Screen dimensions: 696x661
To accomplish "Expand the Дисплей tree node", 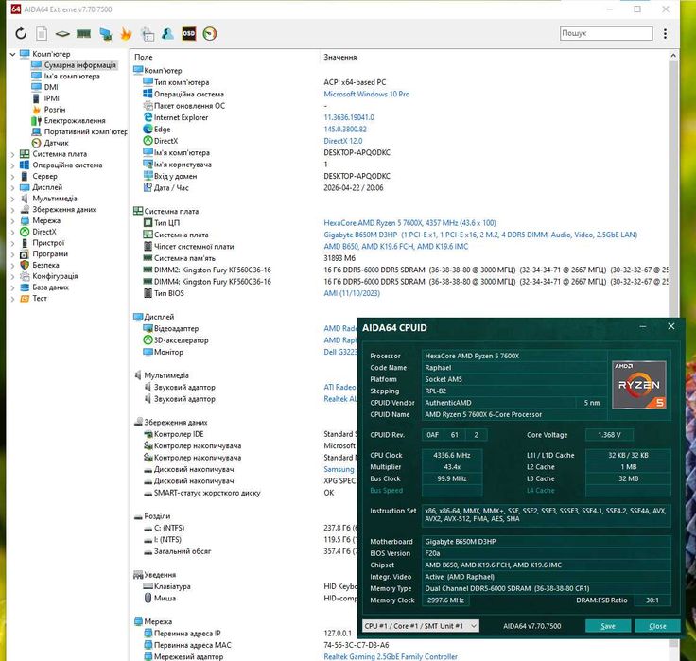I will pos(12,188).
